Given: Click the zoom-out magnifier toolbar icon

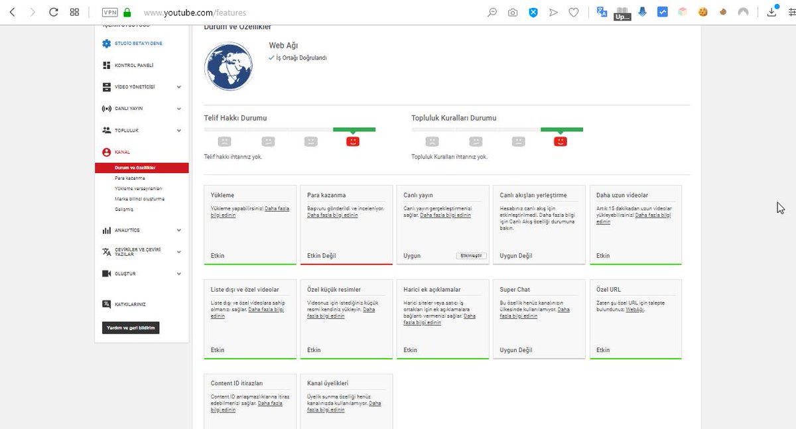Looking at the screenshot, I should [492, 12].
